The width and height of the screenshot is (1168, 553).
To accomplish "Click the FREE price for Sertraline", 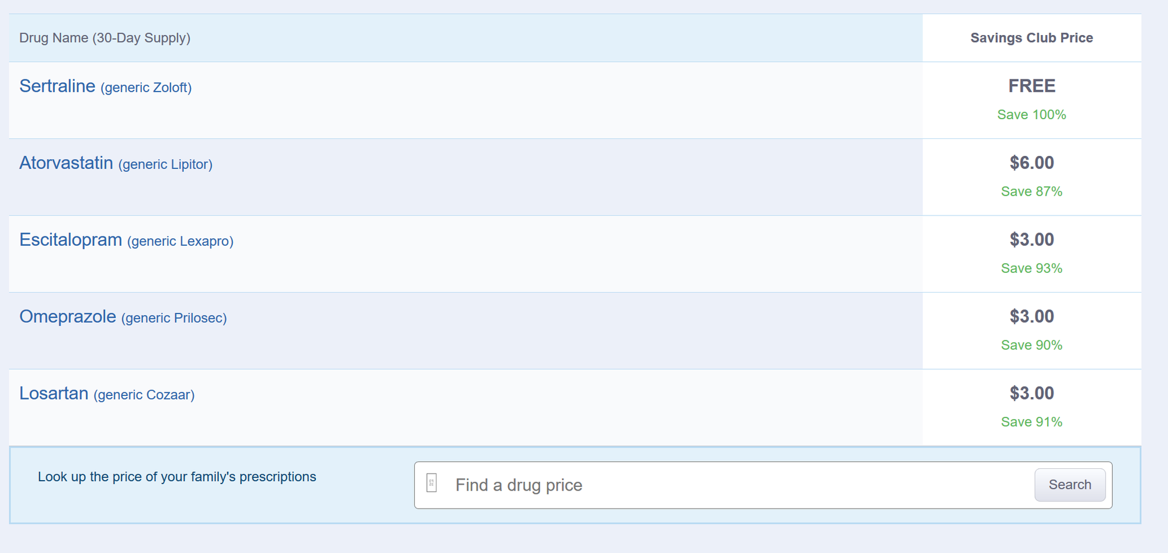I will click(x=1031, y=86).
